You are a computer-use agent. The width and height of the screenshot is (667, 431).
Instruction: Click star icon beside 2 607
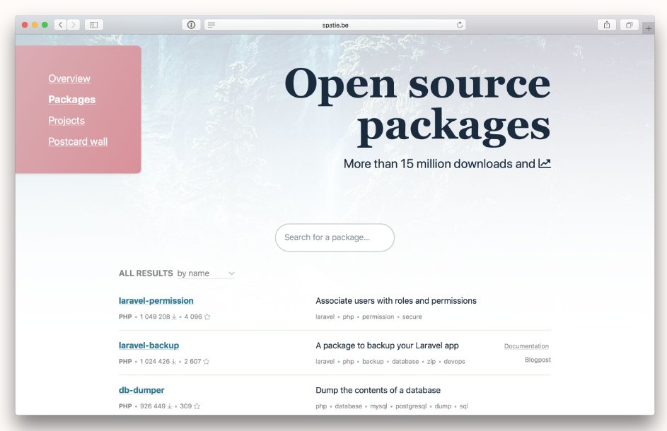point(207,361)
